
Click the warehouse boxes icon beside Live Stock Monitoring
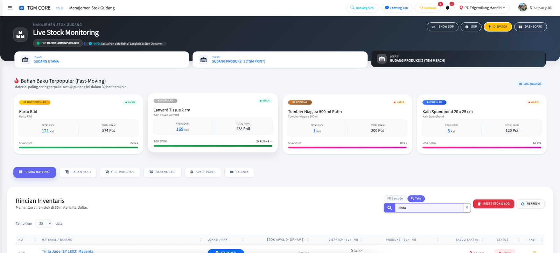tap(20, 35)
